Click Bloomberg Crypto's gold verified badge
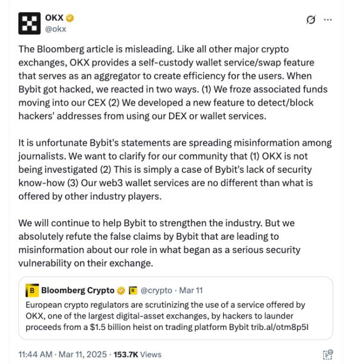The width and height of the screenshot is (351, 364). (121, 291)
